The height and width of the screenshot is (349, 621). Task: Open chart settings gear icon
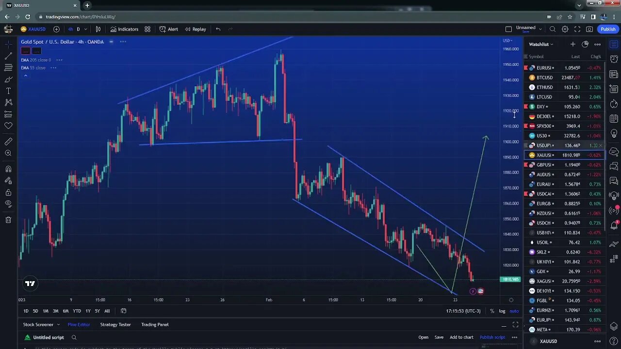coord(565,29)
